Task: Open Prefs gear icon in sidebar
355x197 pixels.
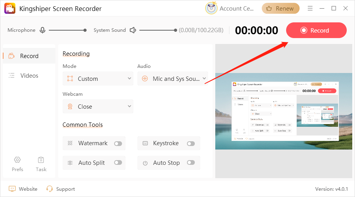Action: pos(17,160)
